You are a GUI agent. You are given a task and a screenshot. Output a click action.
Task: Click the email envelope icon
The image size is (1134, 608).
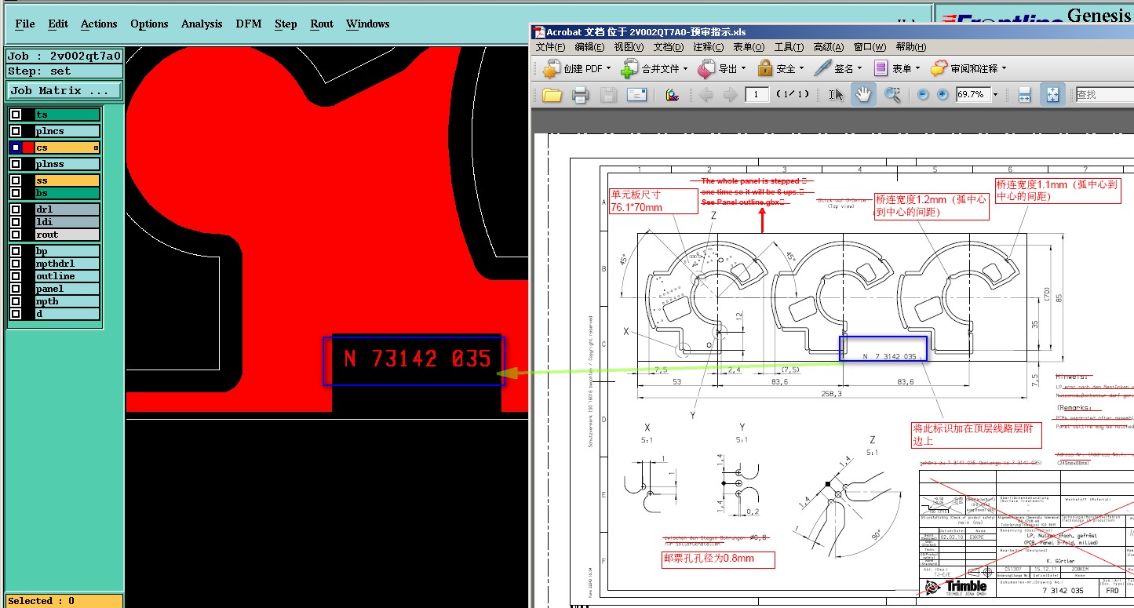click(636, 95)
